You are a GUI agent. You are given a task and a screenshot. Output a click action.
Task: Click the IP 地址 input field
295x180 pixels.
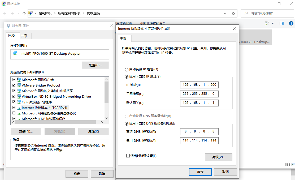(x=199, y=85)
